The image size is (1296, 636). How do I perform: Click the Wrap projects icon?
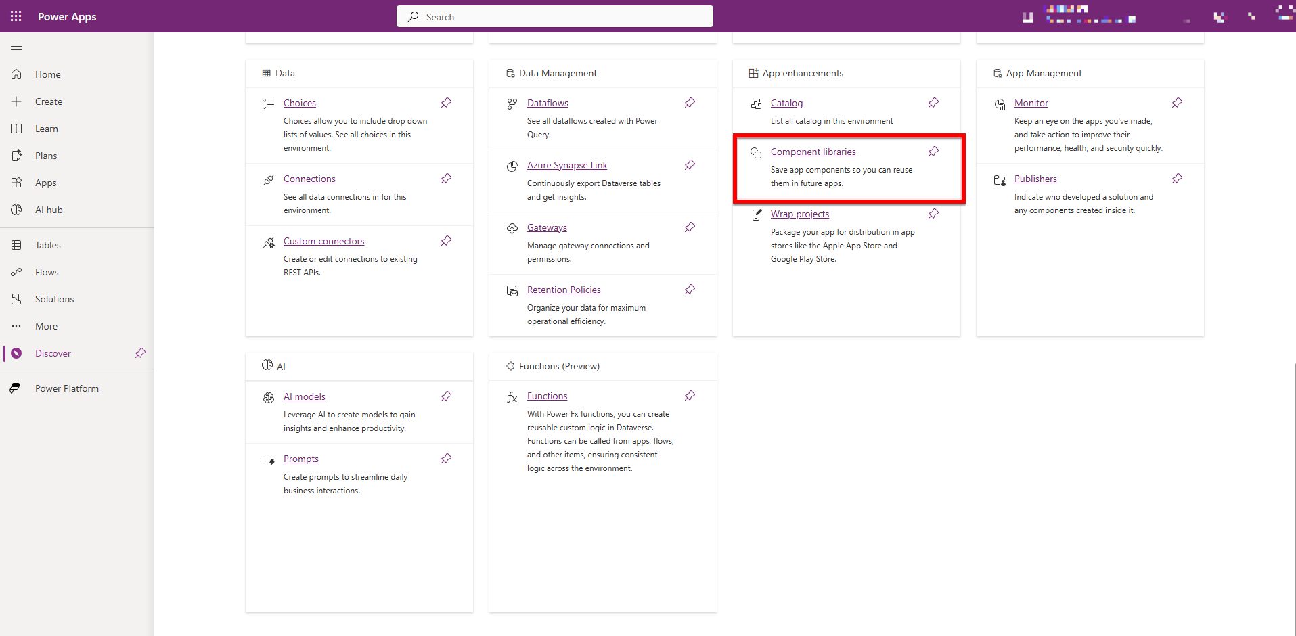pos(756,215)
